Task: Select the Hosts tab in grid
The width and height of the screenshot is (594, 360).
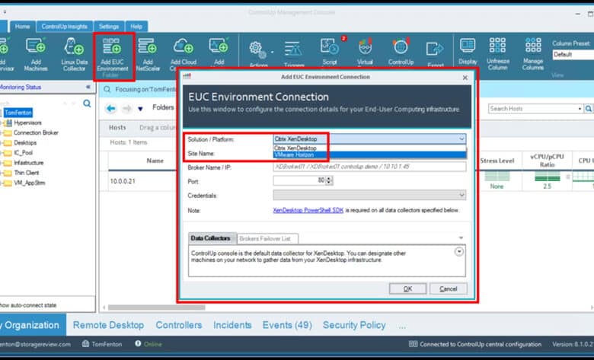Action: click(x=117, y=128)
